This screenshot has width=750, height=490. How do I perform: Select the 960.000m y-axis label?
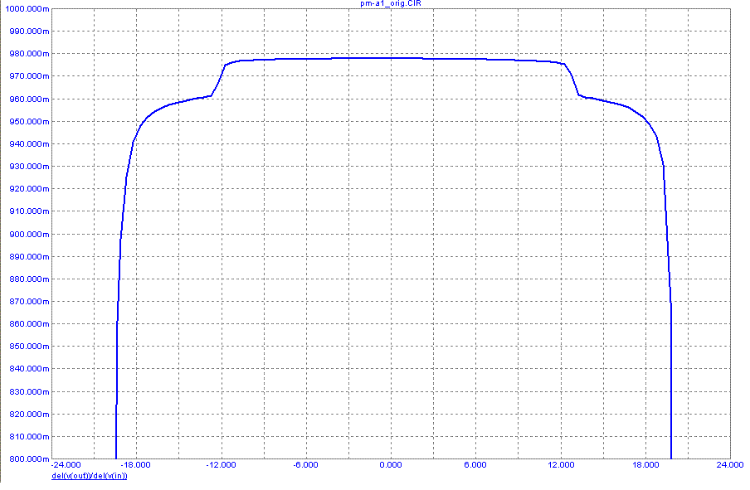click(x=29, y=99)
